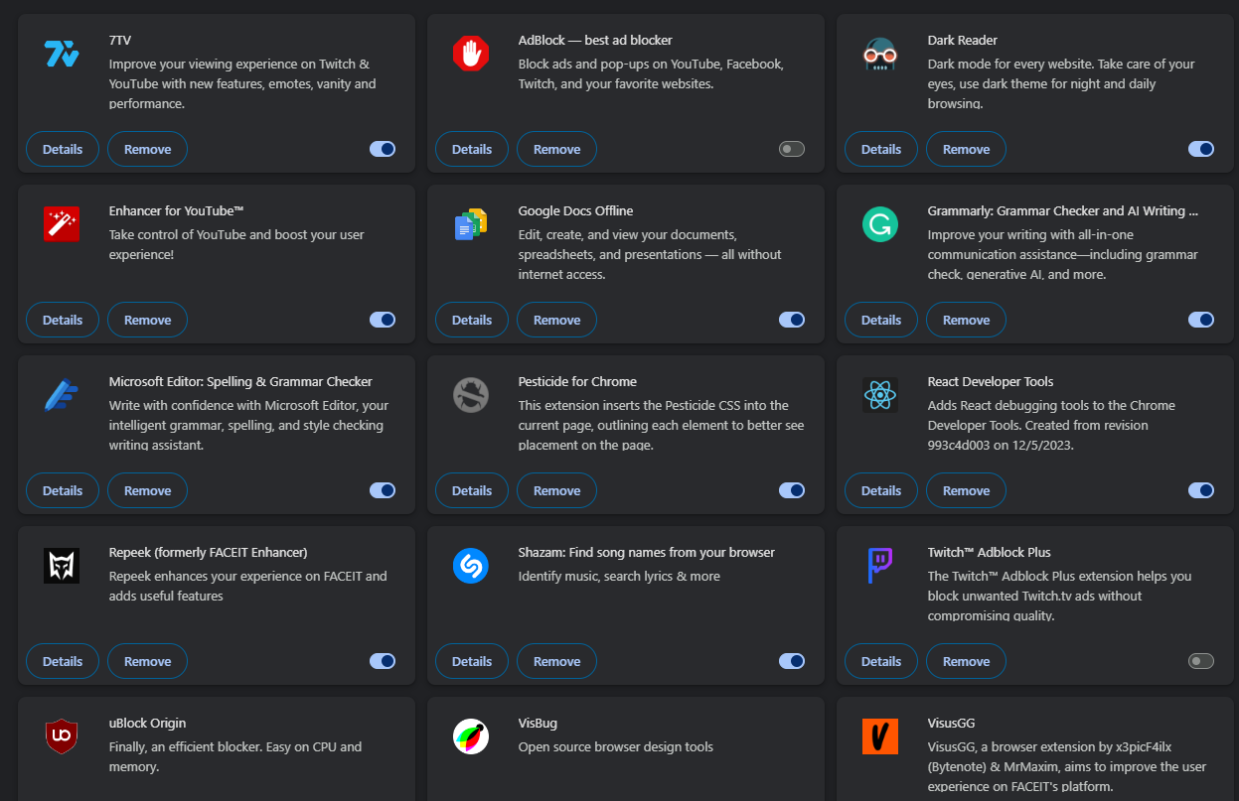Open Details for Grammarly extension

(x=881, y=320)
